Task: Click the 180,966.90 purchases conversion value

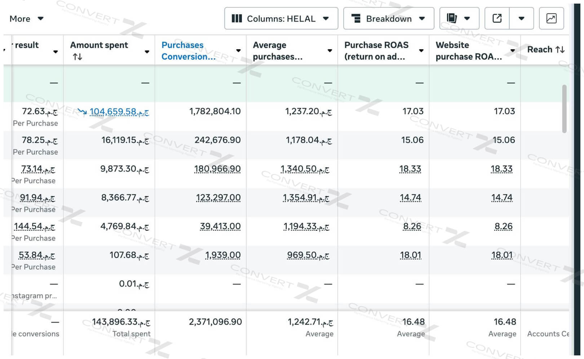Action: coord(217,169)
